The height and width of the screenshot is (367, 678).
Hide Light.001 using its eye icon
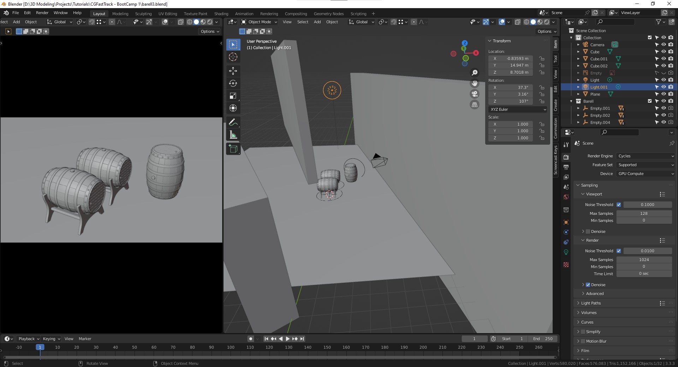coord(664,87)
